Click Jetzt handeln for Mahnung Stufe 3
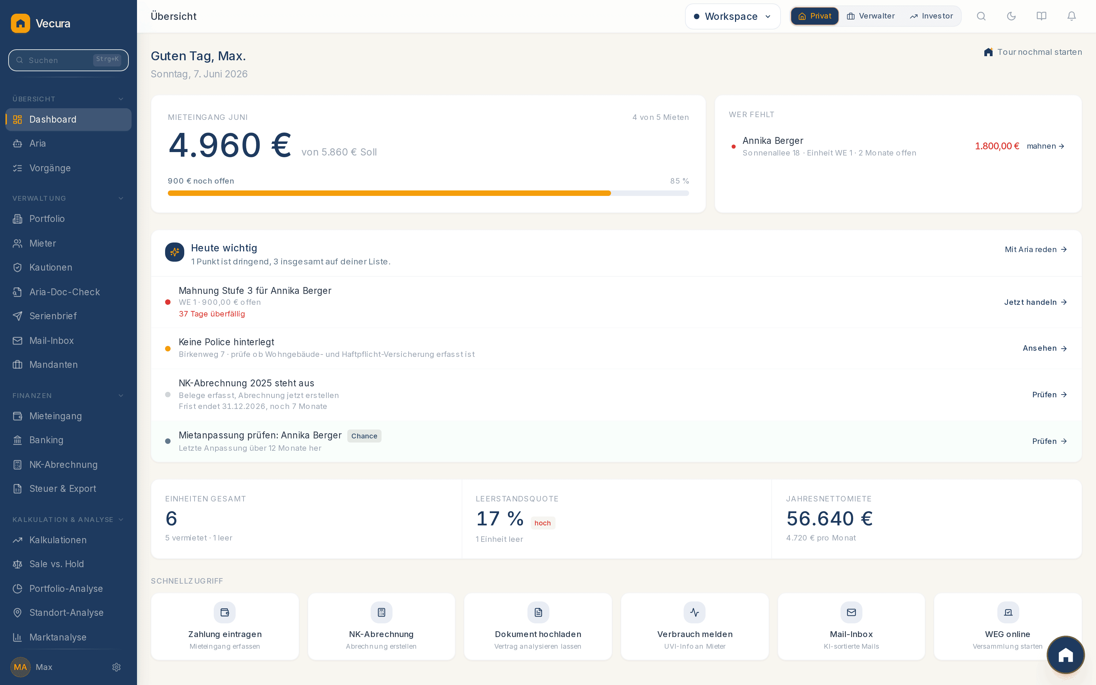Image resolution: width=1096 pixels, height=685 pixels. pos(1035,302)
